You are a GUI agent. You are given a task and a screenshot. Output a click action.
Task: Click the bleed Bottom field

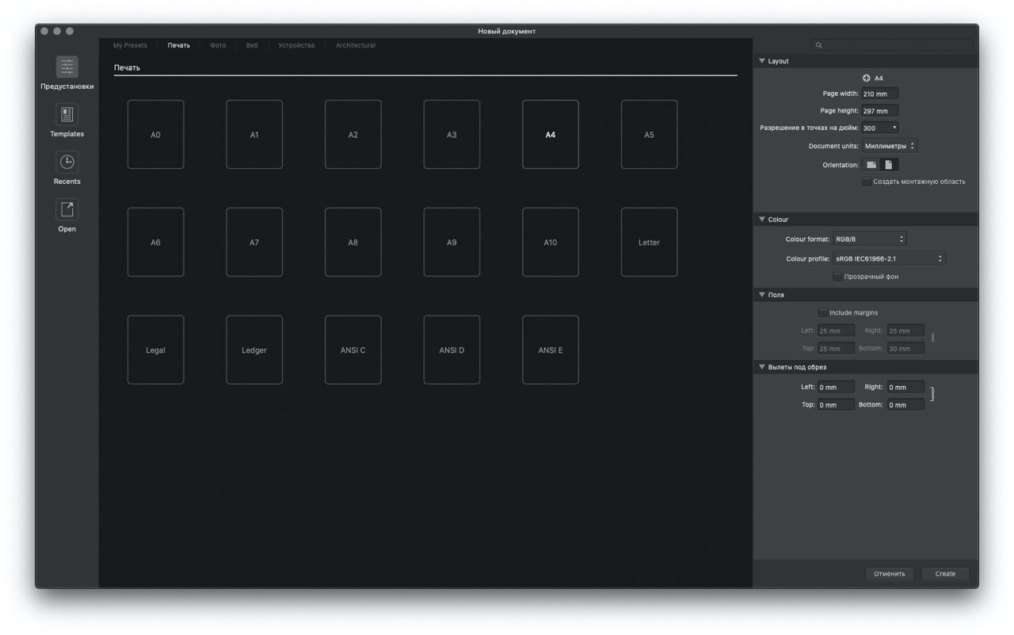[x=905, y=404]
